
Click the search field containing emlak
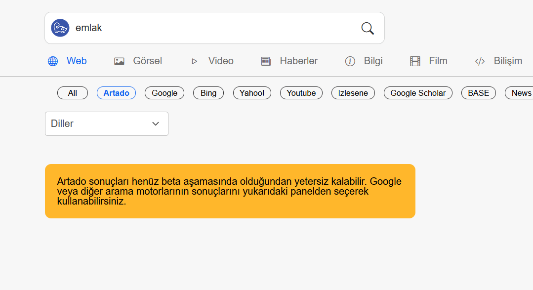tap(214, 28)
